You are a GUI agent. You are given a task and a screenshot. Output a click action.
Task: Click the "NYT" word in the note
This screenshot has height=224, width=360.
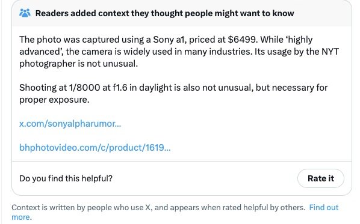(330, 52)
